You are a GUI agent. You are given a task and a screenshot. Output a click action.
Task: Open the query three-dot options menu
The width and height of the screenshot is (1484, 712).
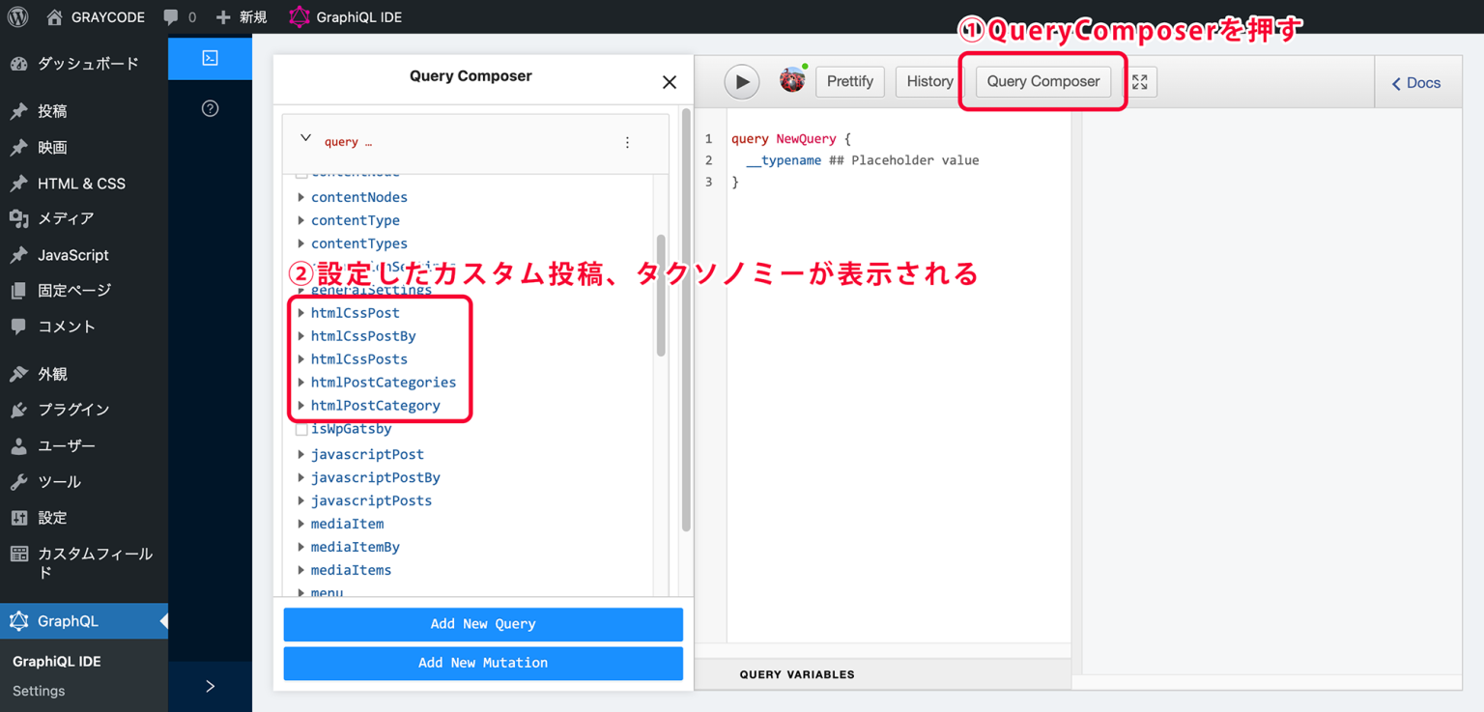point(627,142)
